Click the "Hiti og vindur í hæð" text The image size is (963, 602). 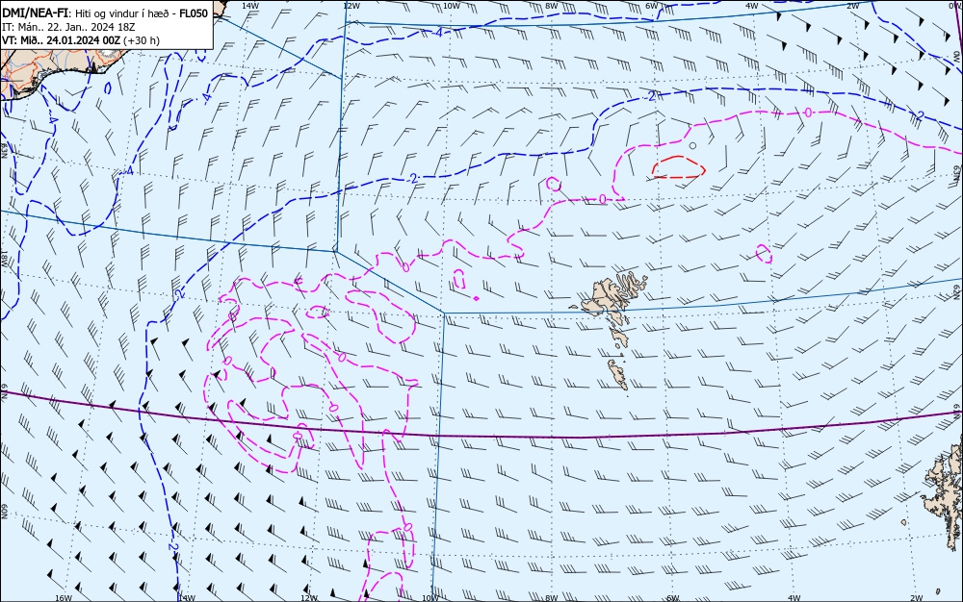click(123, 14)
